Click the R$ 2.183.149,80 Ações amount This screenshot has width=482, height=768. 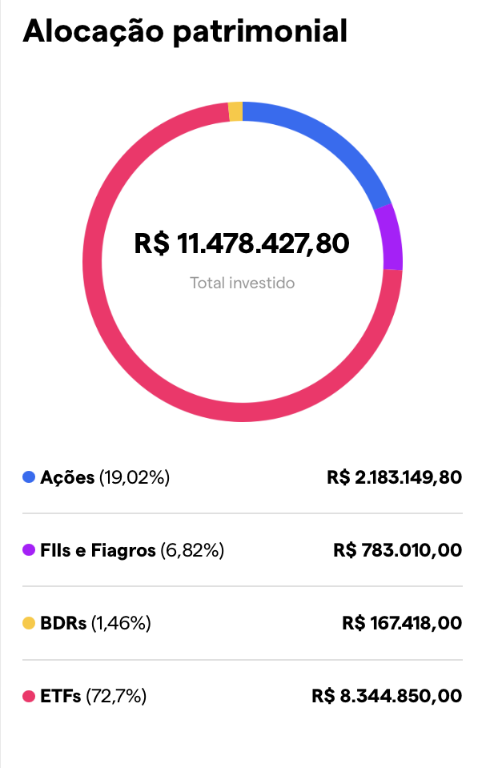(x=394, y=477)
